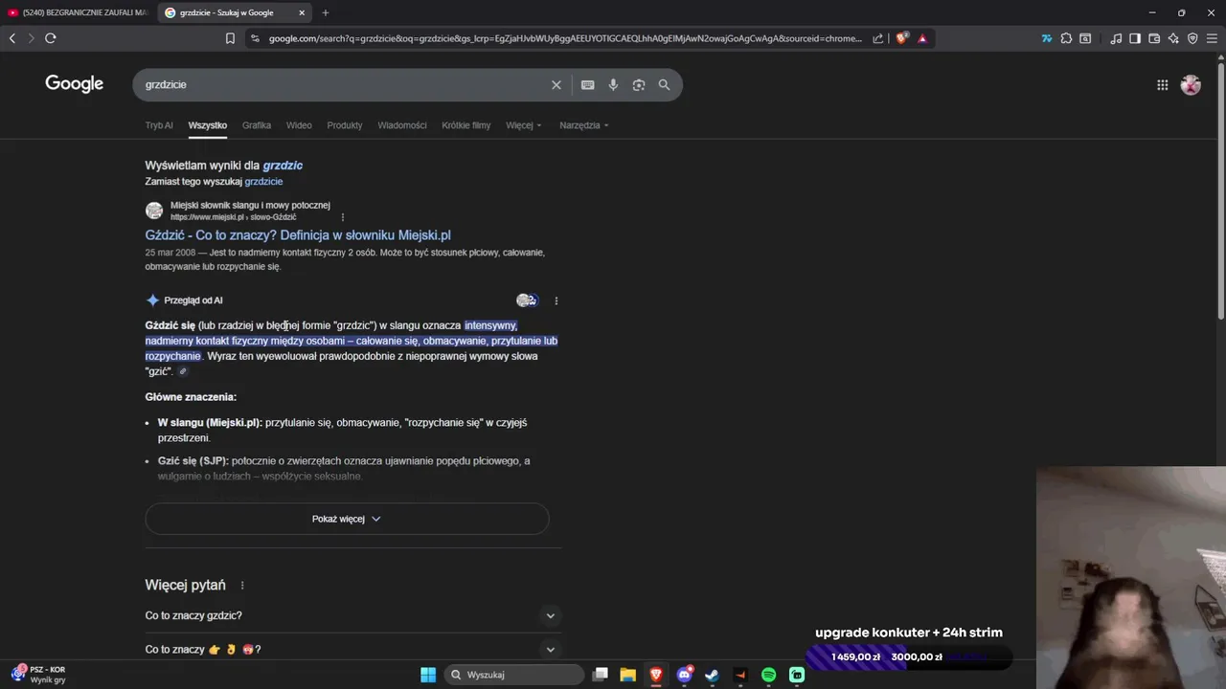Open the on-screen keyboard icon in search box

click(x=588, y=85)
